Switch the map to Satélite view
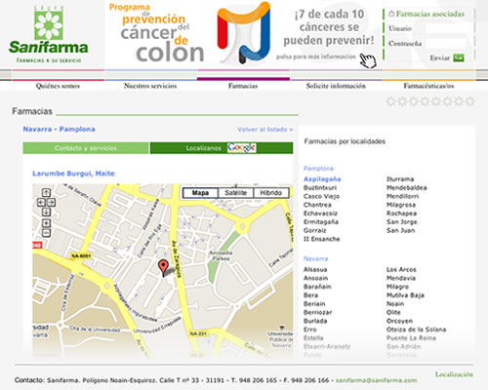Screen dimensions: 488x390 coord(235,193)
